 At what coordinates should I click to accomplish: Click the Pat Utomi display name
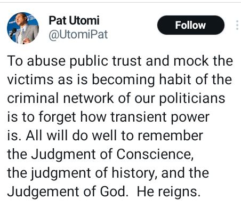74,20
